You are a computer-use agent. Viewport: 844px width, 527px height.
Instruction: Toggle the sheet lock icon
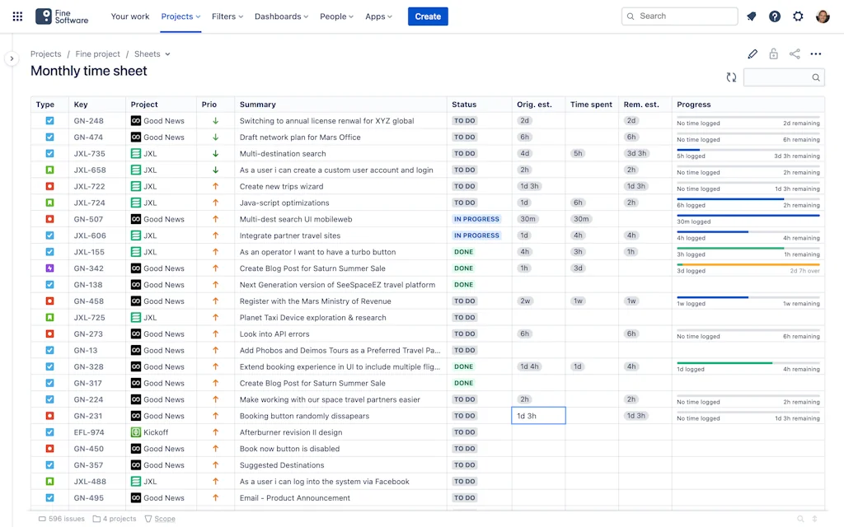click(x=773, y=54)
